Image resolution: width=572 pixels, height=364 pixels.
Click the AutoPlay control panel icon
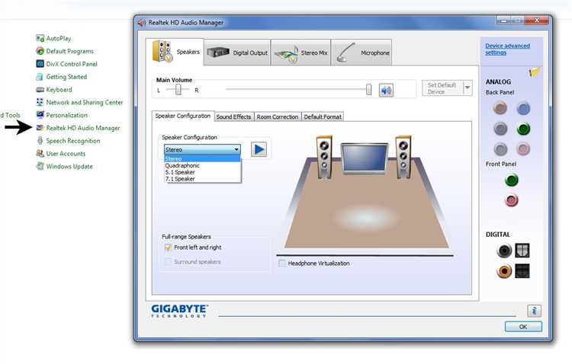(40, 38)
